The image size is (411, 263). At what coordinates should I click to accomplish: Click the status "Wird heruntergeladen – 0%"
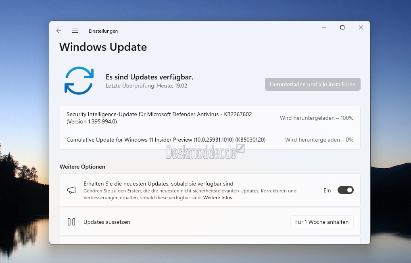pyautogui.click(x=319, y=140)
